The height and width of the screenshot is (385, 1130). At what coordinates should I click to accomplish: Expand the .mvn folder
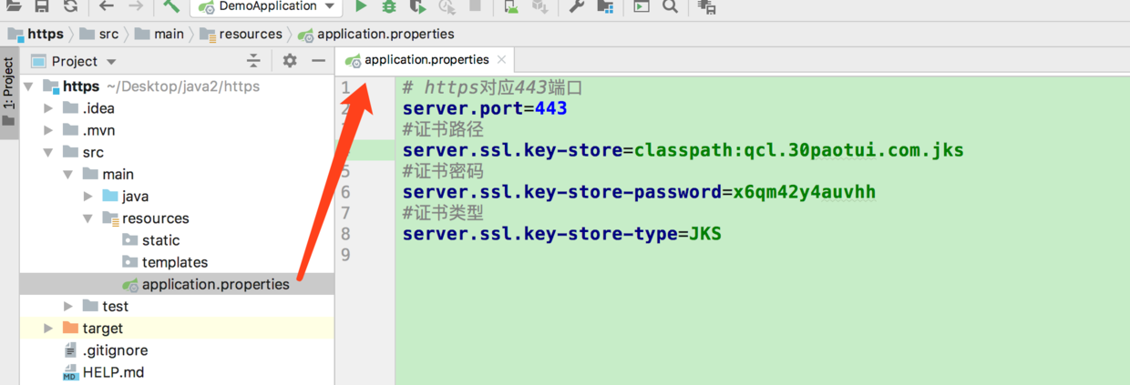click(49, 130)
